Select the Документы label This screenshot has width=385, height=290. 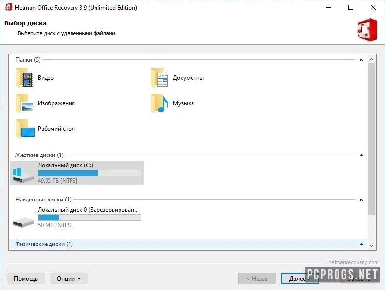(x=188, y=78)
